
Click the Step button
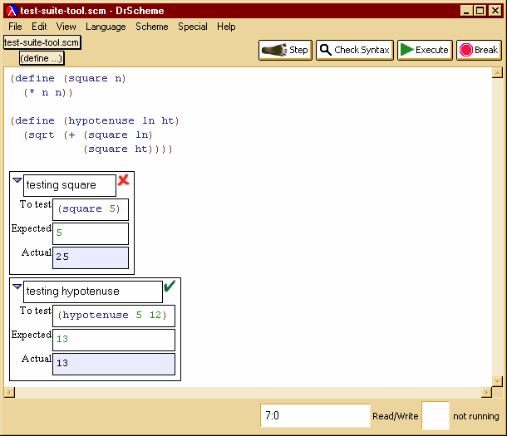[285, 50]
